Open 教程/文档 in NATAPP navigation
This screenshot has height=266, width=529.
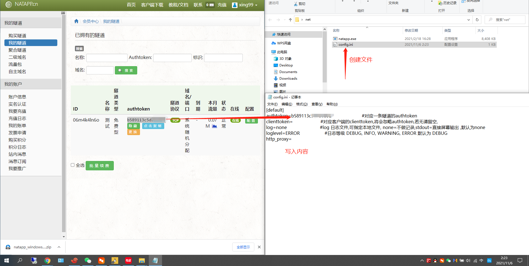[x=178, y=5]
